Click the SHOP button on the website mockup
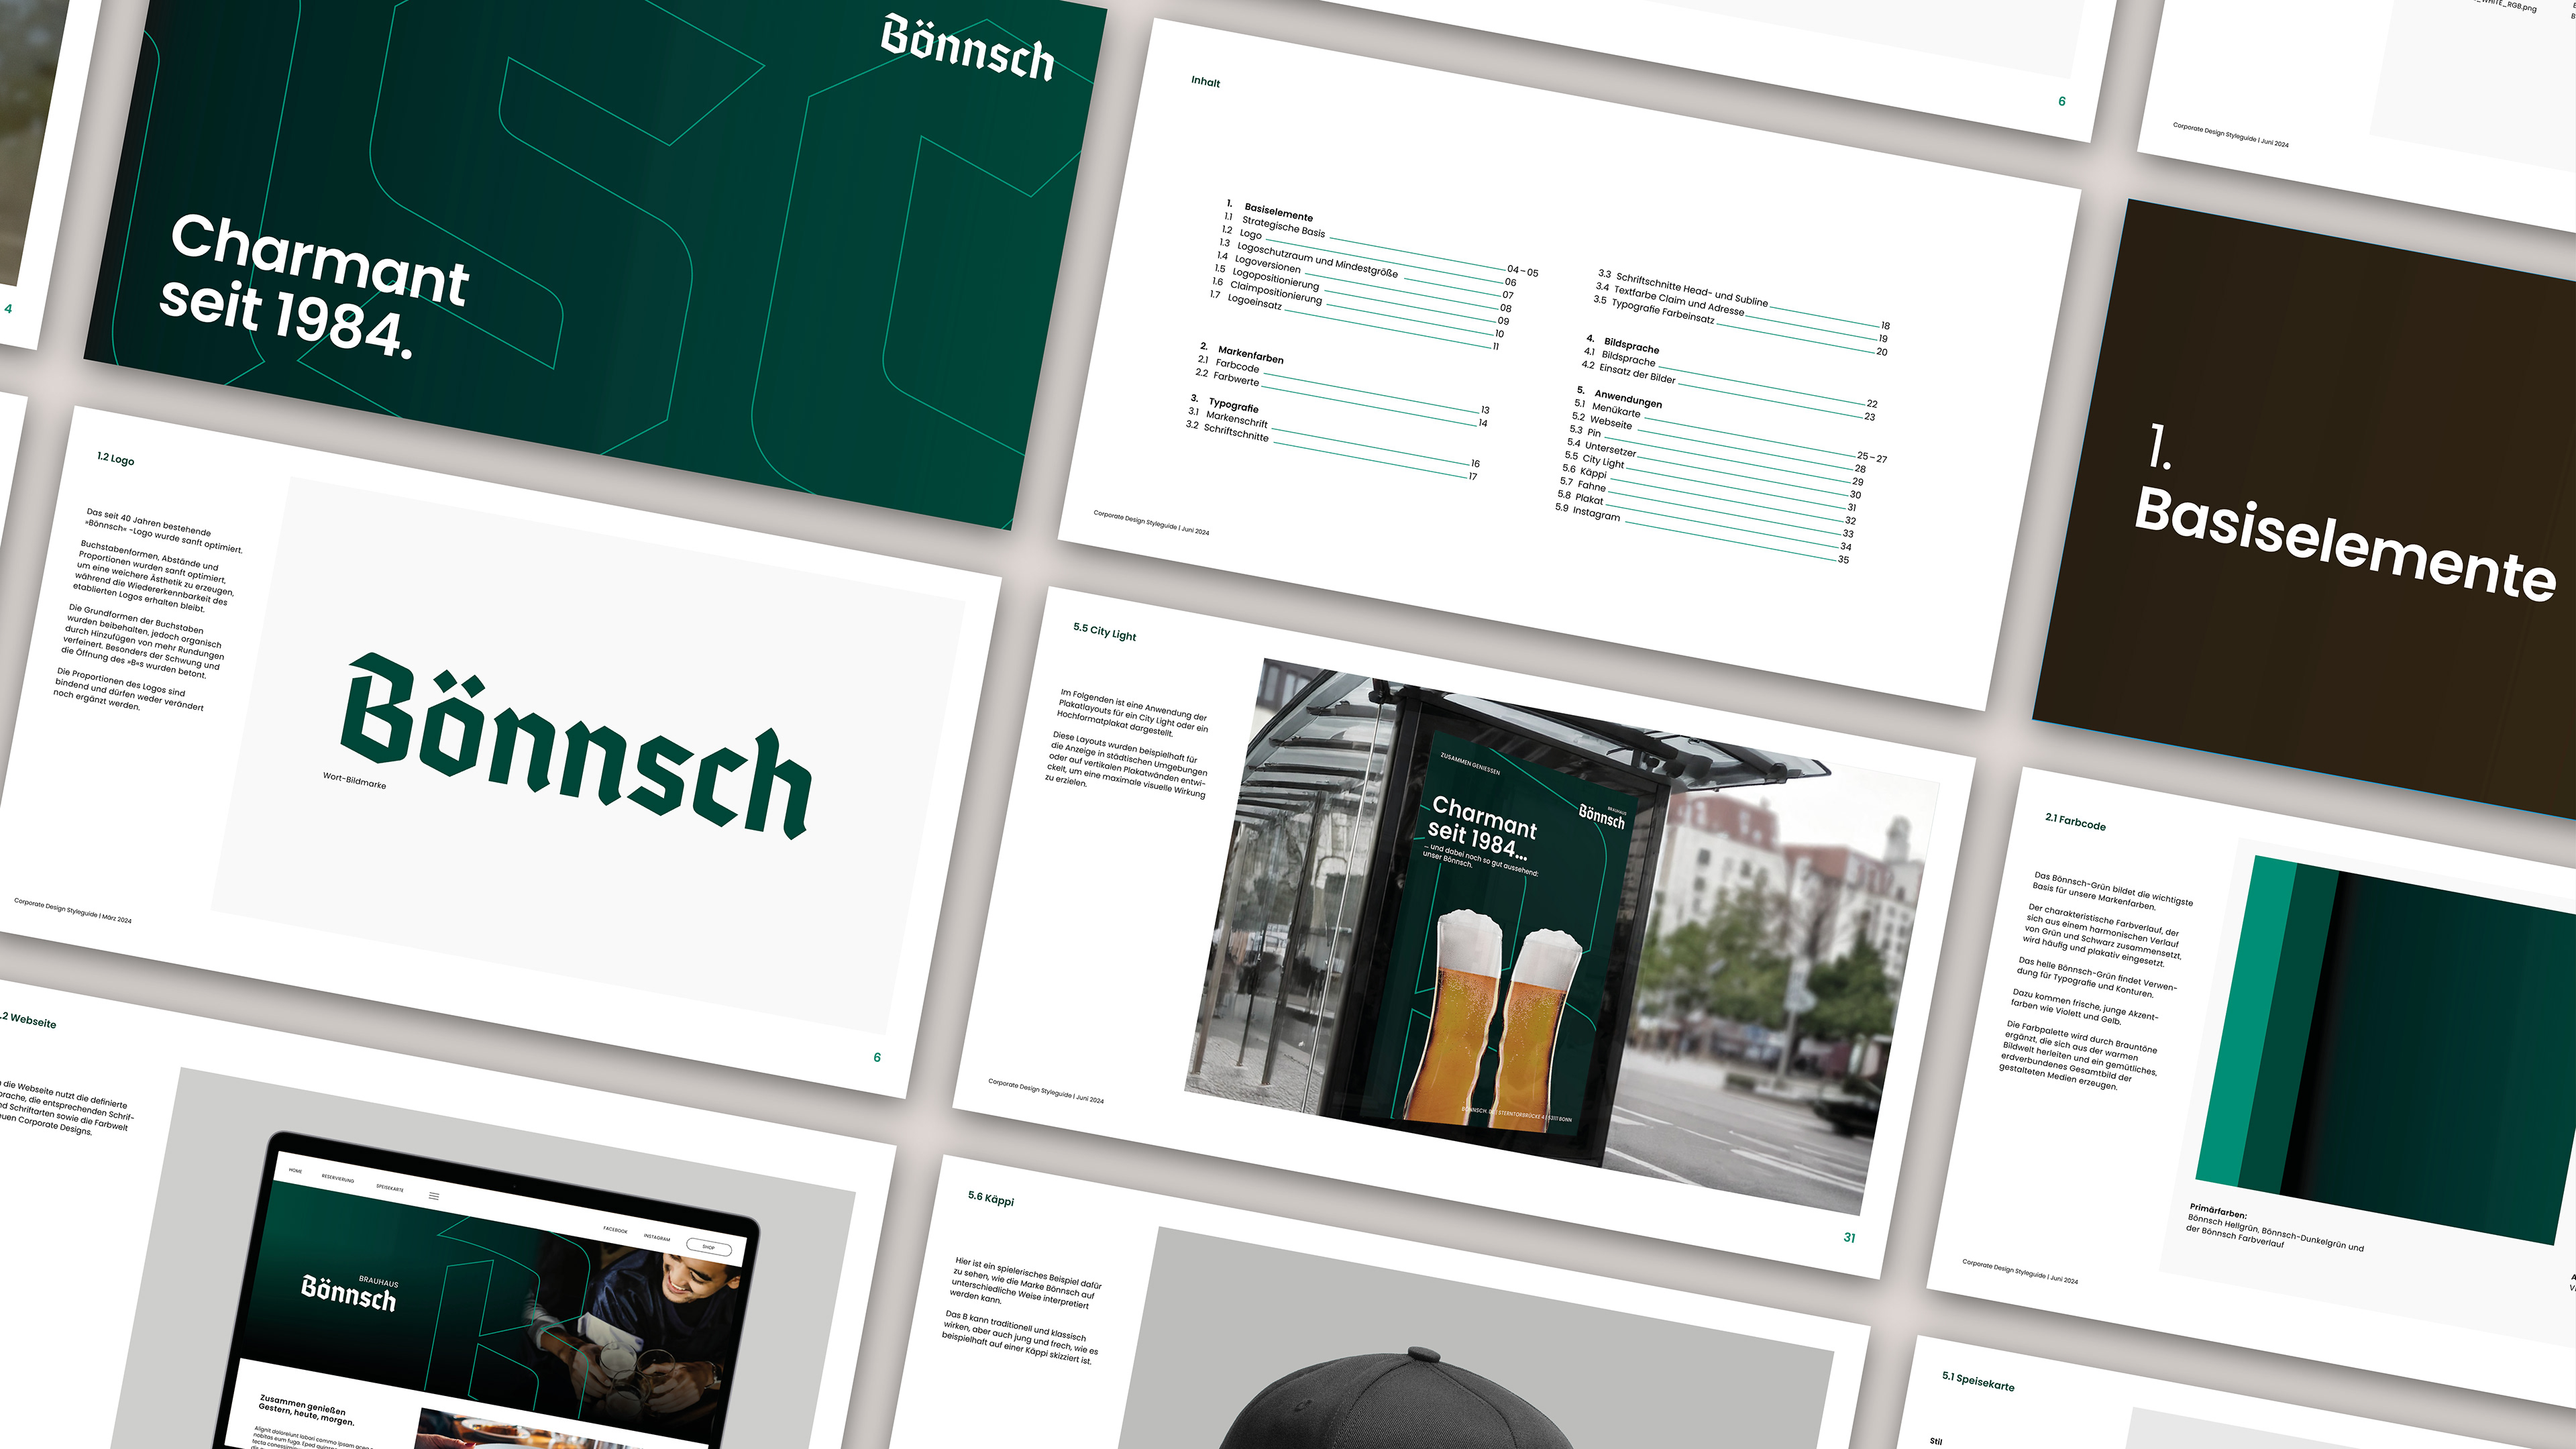Screen dimensions: 2576x1449 click(709, 1247)
